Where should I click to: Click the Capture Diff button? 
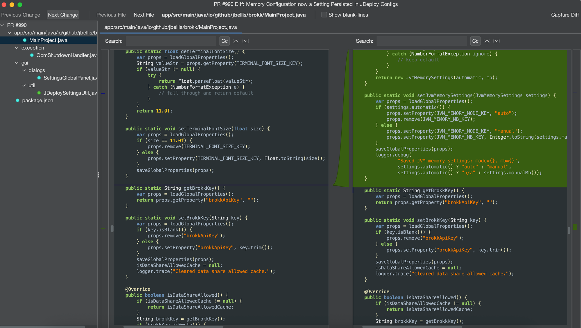[x=565, y=15]
